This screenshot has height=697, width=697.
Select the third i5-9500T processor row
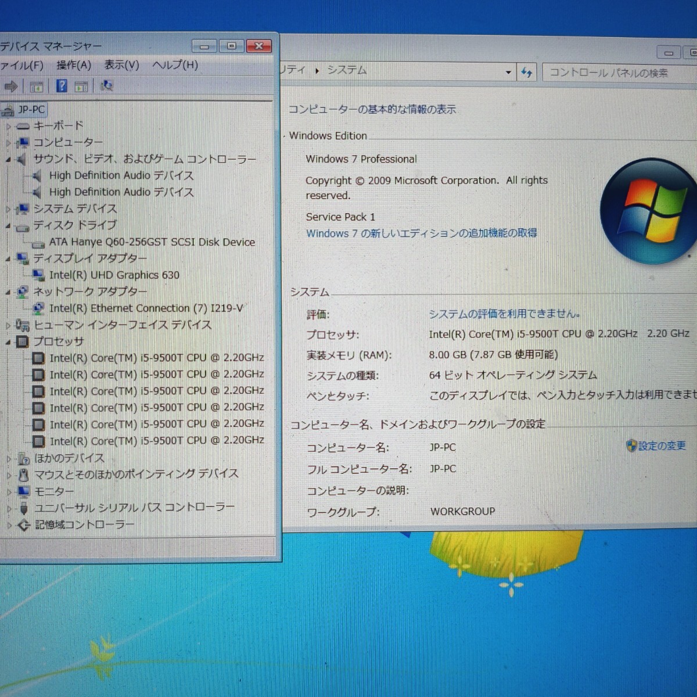156,391
